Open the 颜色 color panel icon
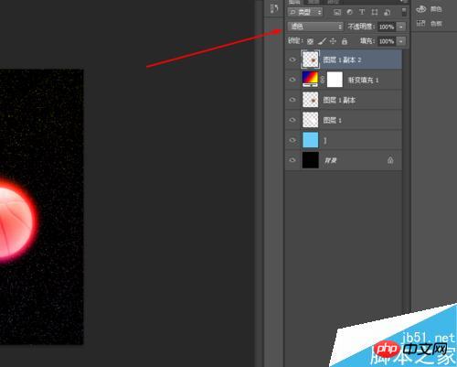The width and height of the screenshot is (457, 367). point(421,9)
